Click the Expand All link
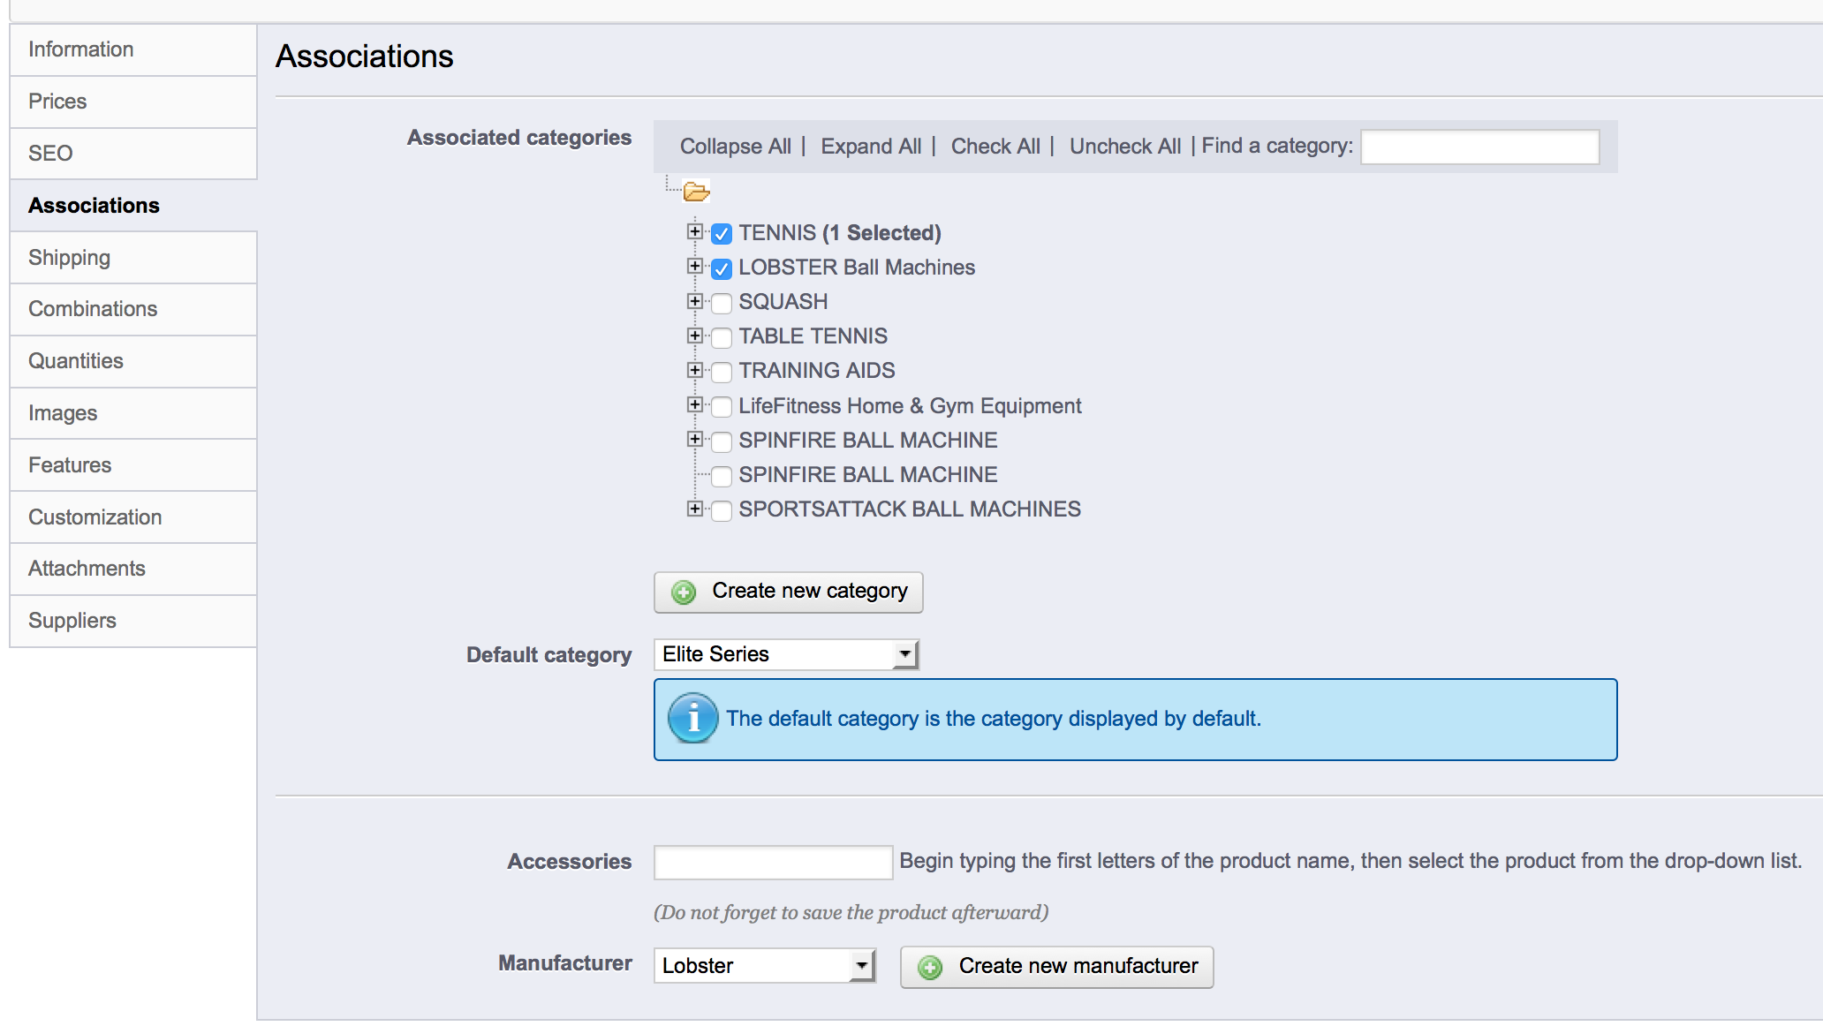Viewport: 1823px width, 1026px height. pos(870,147)
